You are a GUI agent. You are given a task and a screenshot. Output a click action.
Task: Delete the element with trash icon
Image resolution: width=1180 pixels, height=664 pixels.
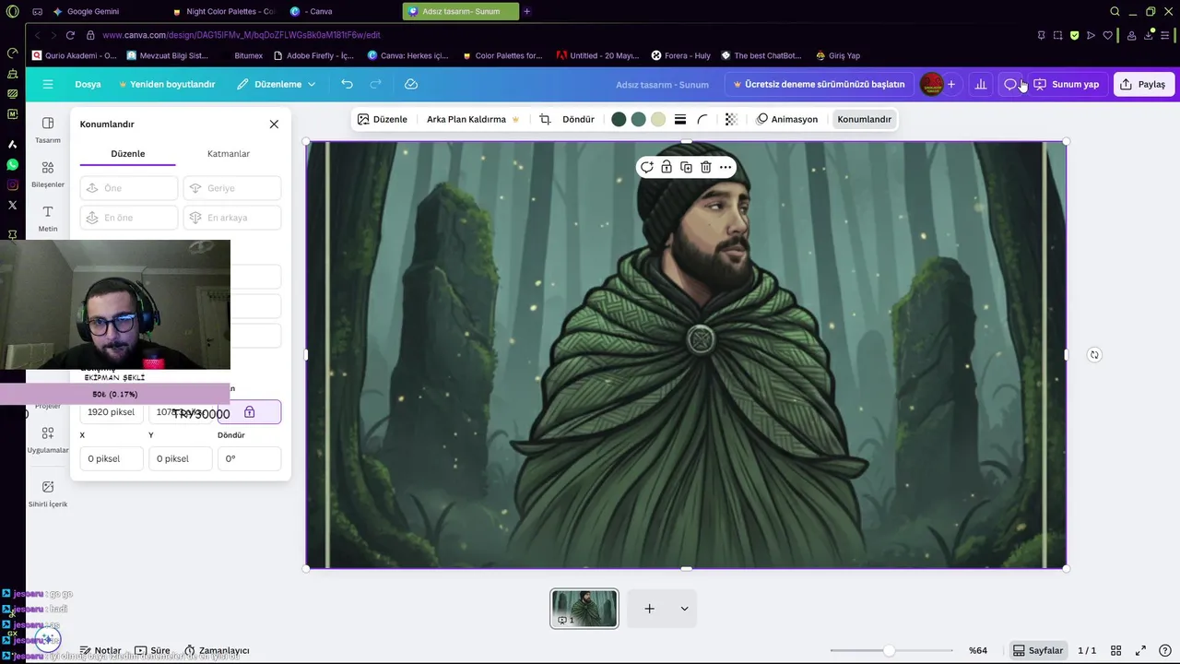[x=705, y=167]
